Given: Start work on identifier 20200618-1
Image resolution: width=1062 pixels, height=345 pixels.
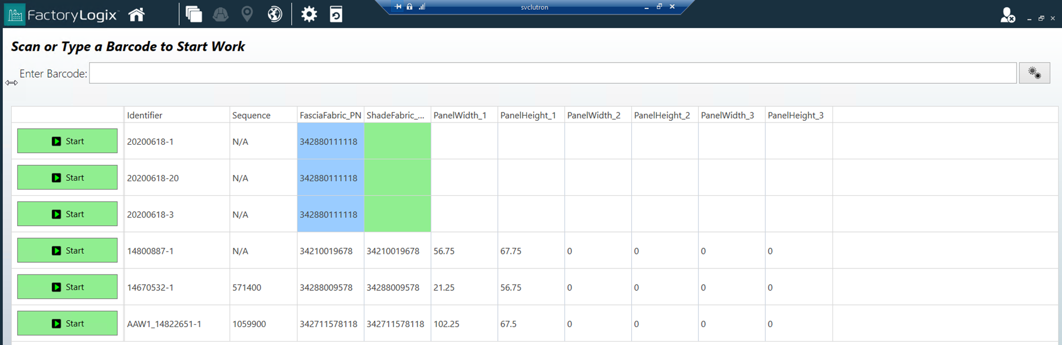Looking at the screenshot, I should pyautogui.click(x=67, y=141).
